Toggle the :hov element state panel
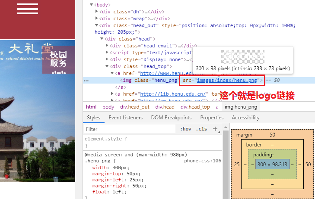 (185, 129)
